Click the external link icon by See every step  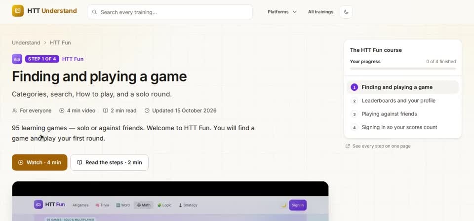(348, 146)
